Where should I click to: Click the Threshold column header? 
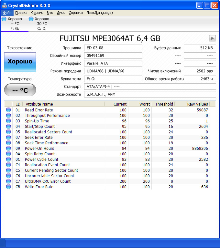point(163,104)
